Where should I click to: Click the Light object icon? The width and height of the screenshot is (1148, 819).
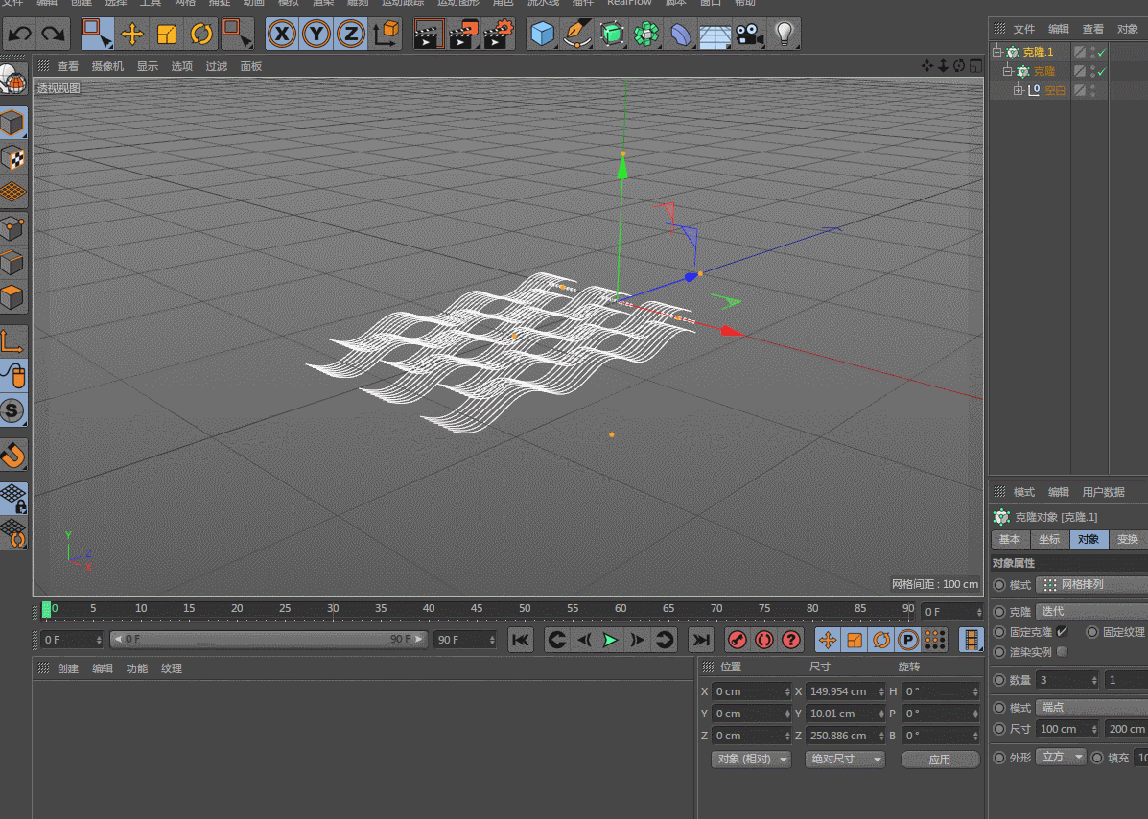coord(785,35)
